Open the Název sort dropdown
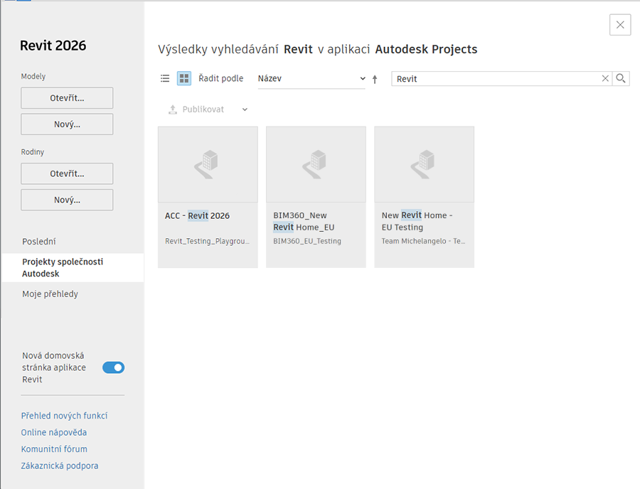 311,79
